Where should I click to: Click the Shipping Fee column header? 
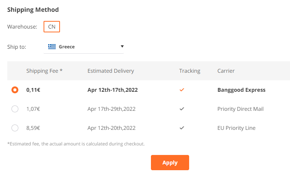[x=44, y=71]
